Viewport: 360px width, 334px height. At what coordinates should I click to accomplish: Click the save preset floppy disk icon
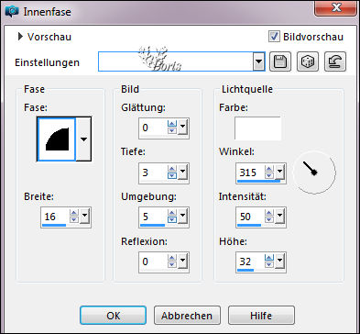tap(280, 61)
